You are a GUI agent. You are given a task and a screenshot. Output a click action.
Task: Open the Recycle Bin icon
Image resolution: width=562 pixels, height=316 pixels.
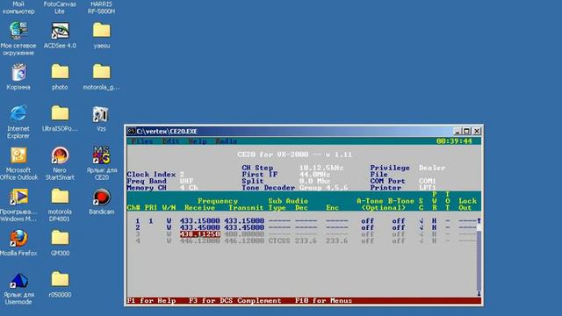[x=18, y=76]
